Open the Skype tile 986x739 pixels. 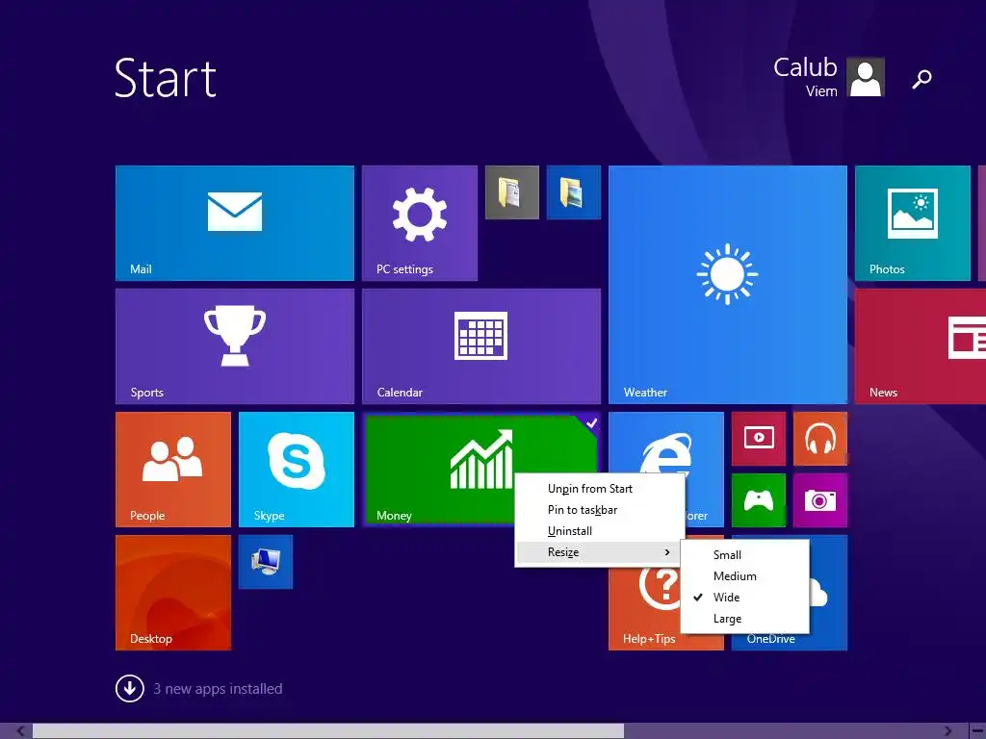point(297,470)
